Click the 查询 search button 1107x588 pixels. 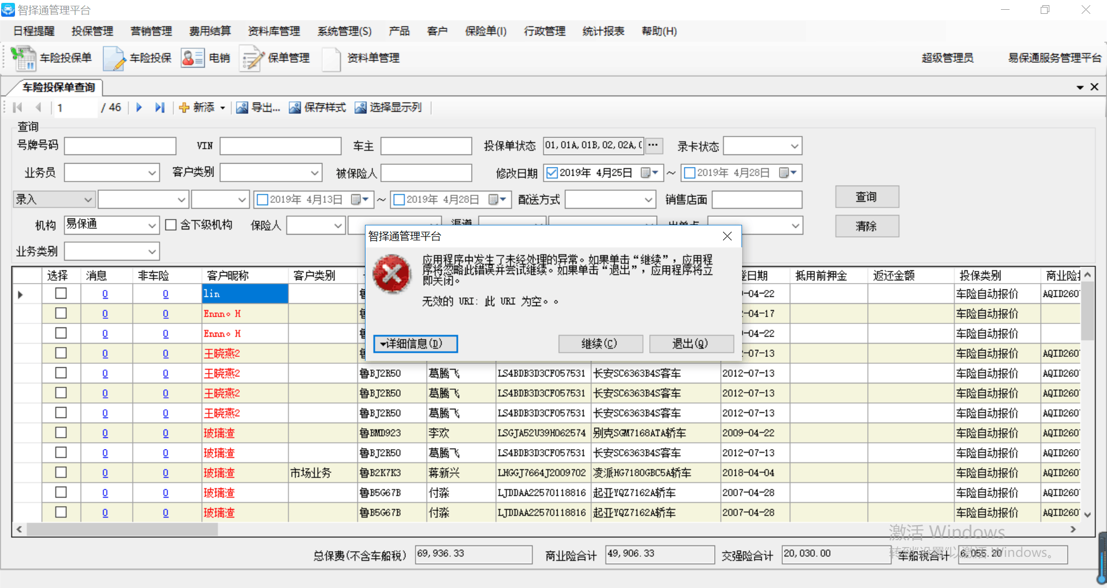(x=867, y=197)
